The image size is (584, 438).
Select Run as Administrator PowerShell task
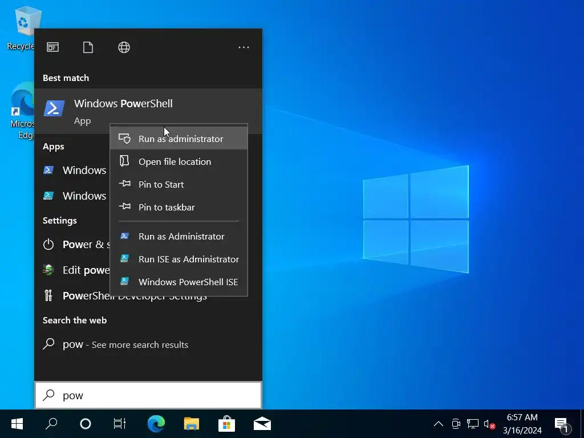click(179, 236)
